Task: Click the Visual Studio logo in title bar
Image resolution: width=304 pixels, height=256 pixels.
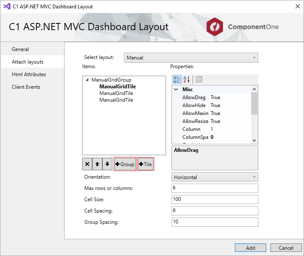Action: point(7,7)
